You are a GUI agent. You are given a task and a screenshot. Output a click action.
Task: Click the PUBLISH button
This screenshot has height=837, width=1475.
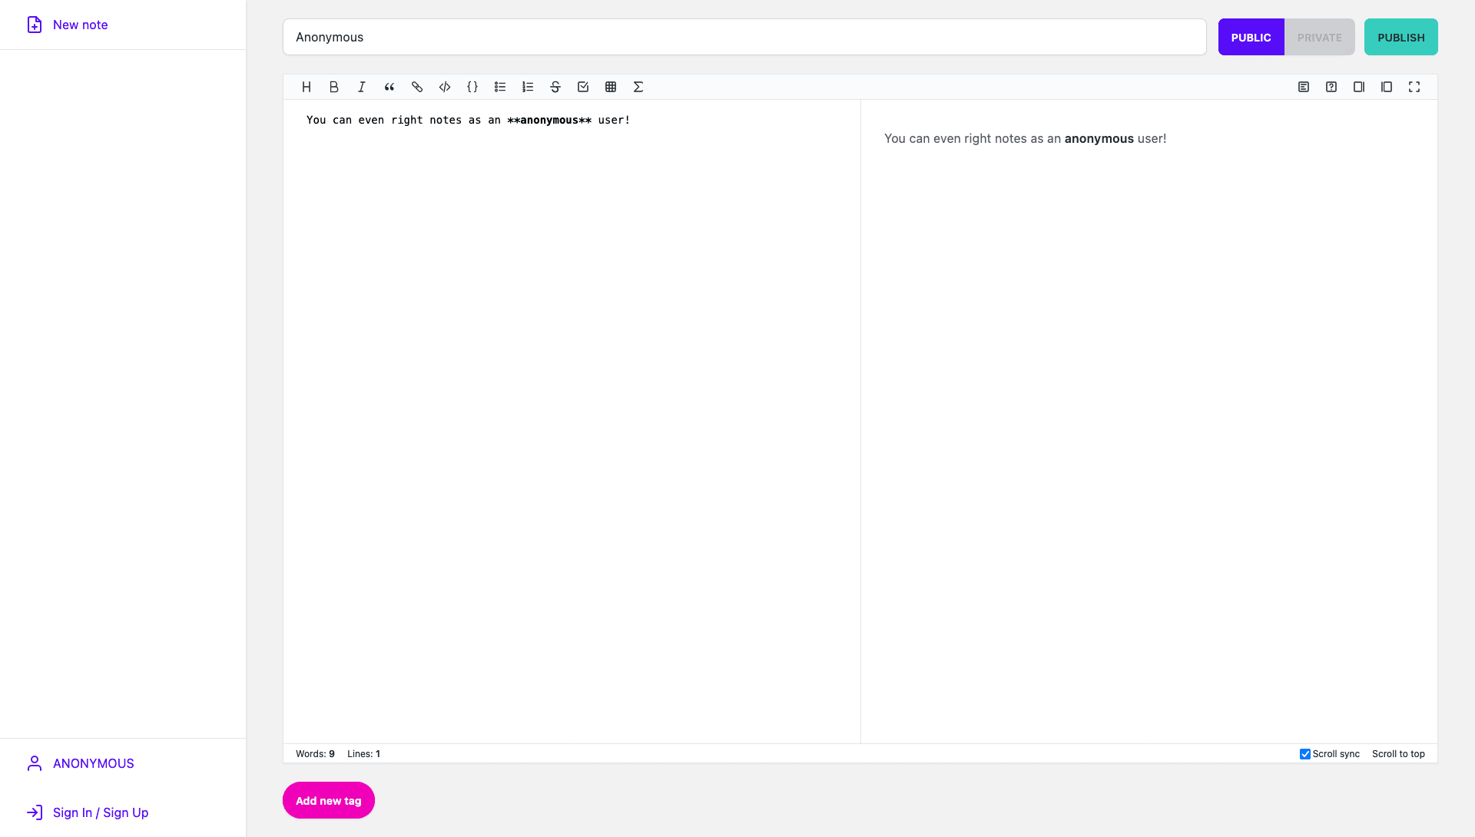pyautogui.click(x=1400, y=36)
